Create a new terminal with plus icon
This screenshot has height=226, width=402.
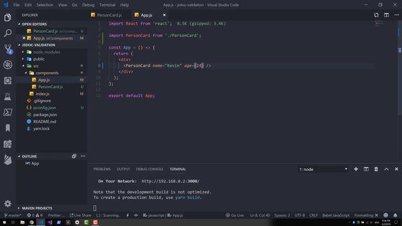click(356, 169)
